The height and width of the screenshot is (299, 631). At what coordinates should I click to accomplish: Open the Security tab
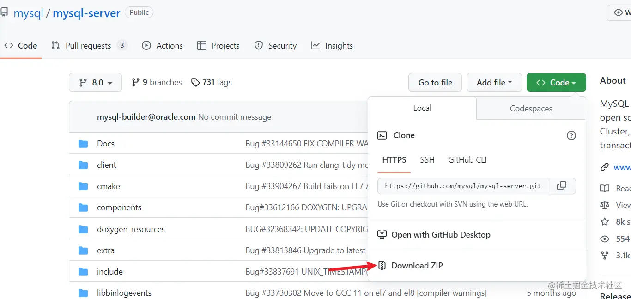point(275,46)
